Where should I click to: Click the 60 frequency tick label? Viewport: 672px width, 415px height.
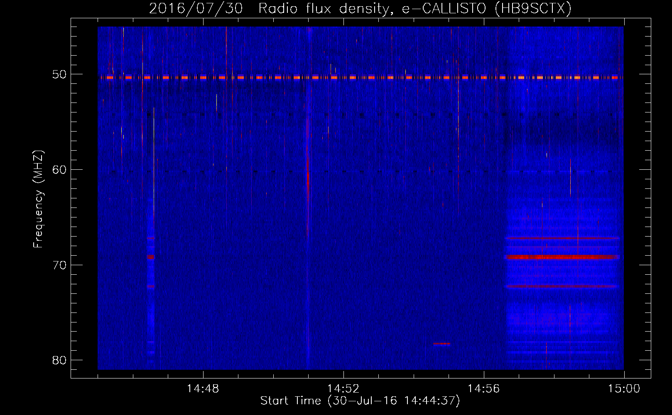59,169
